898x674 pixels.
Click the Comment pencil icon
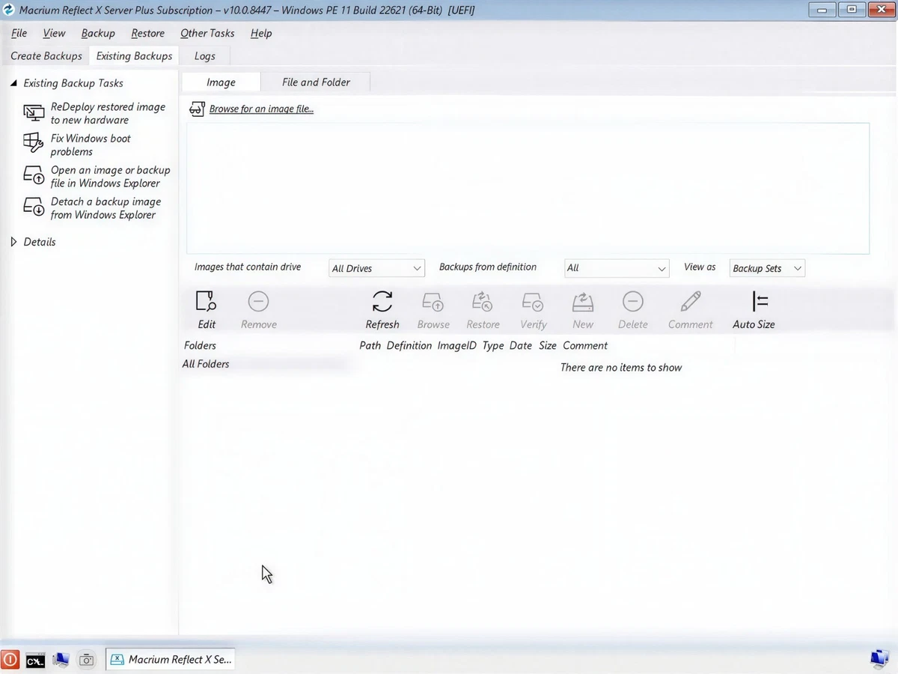click(691, 302)
